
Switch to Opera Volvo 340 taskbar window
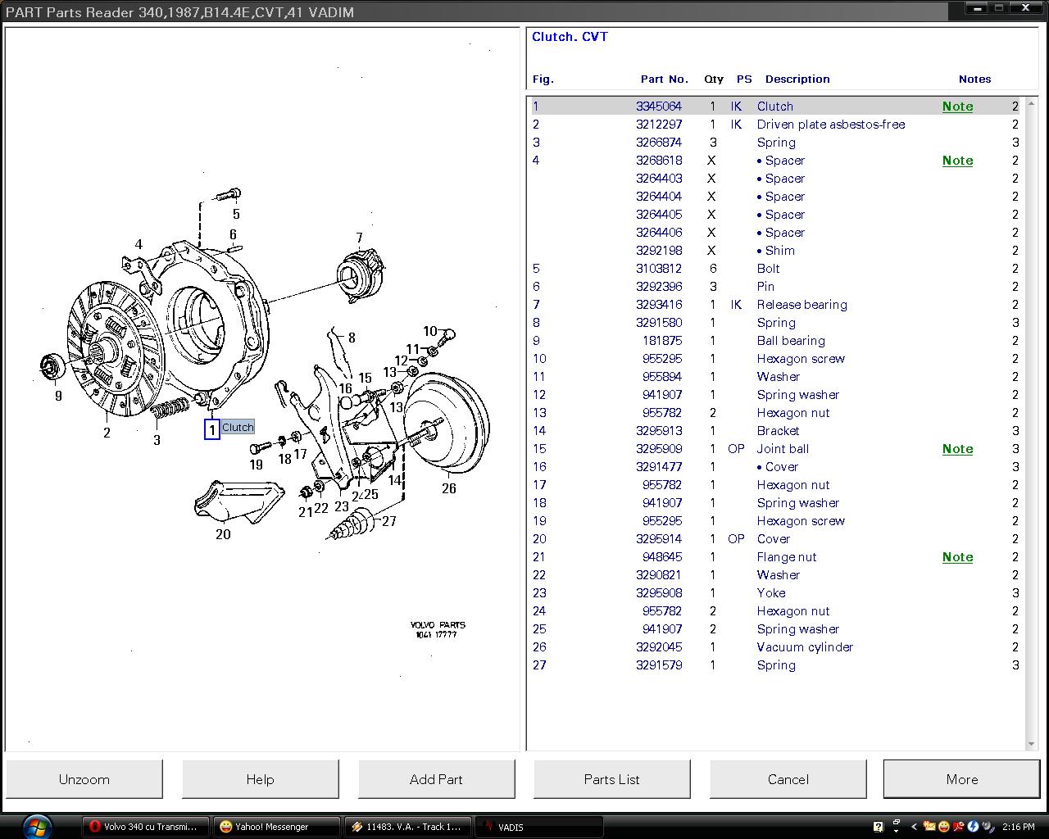145,827
